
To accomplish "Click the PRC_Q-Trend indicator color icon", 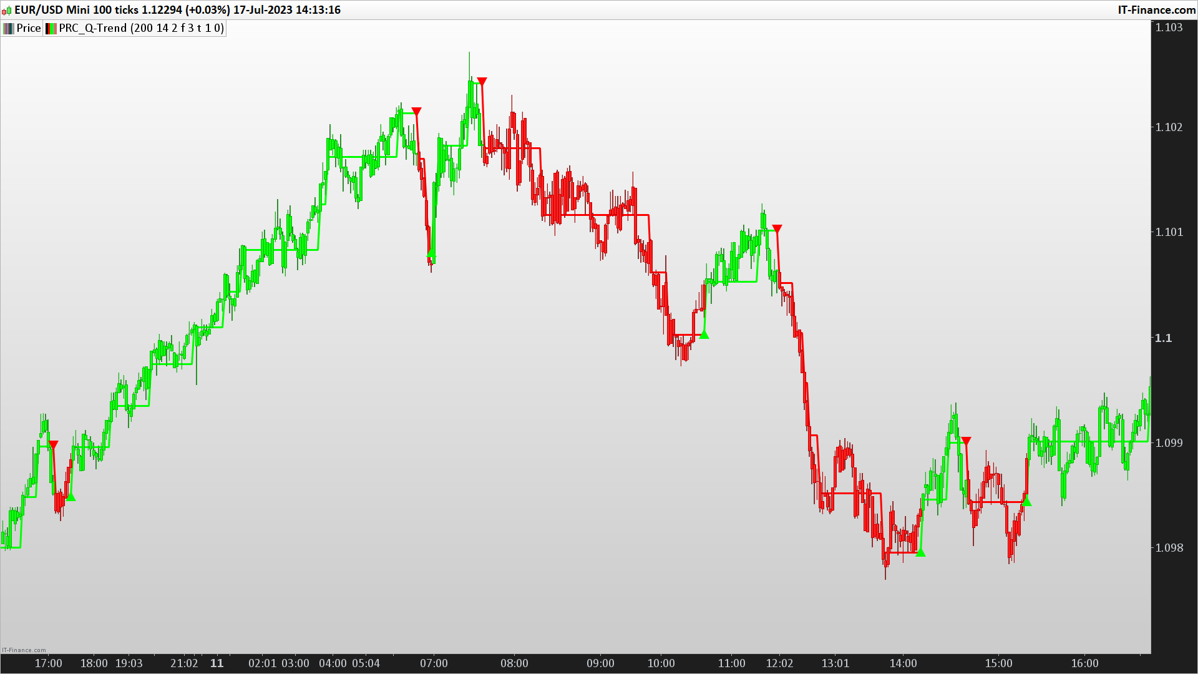I will tap(51, 28).
